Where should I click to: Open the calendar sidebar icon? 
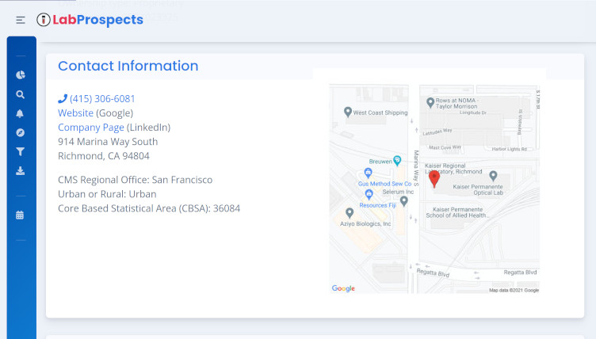click(x=20, y=215)
